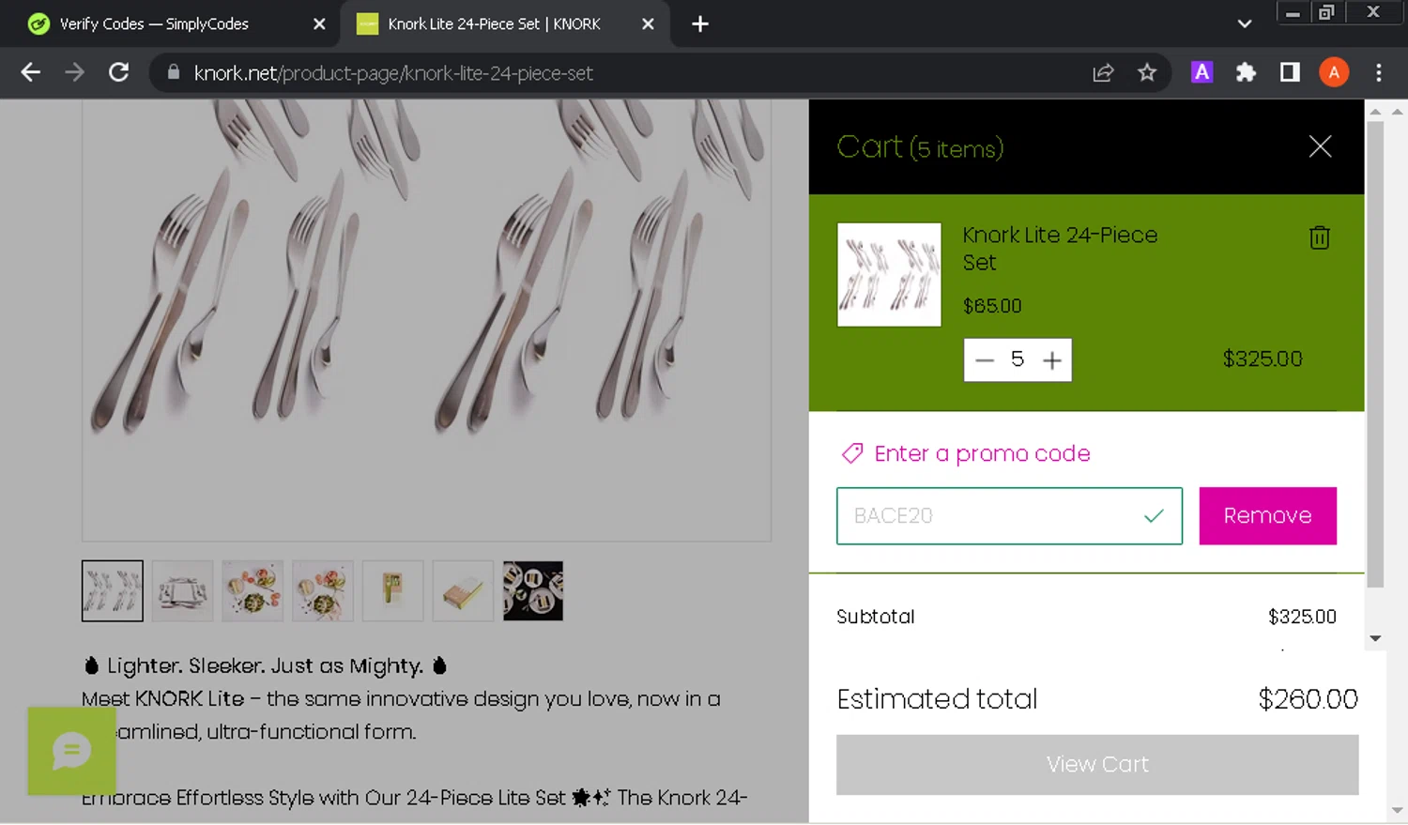The image size is (1408, 825).
Task: Click the cart item thumbnail image
Action: point(889,275)
